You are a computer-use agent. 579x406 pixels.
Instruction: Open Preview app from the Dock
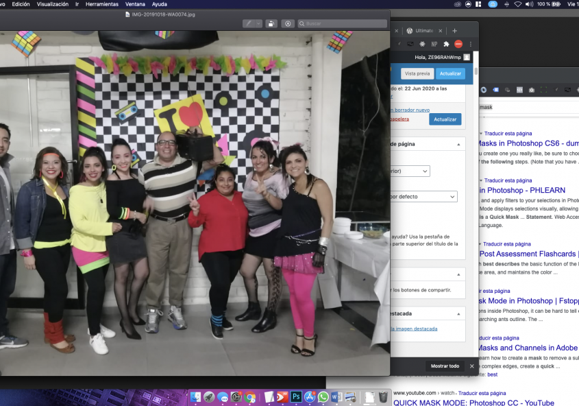coord(350,397)
